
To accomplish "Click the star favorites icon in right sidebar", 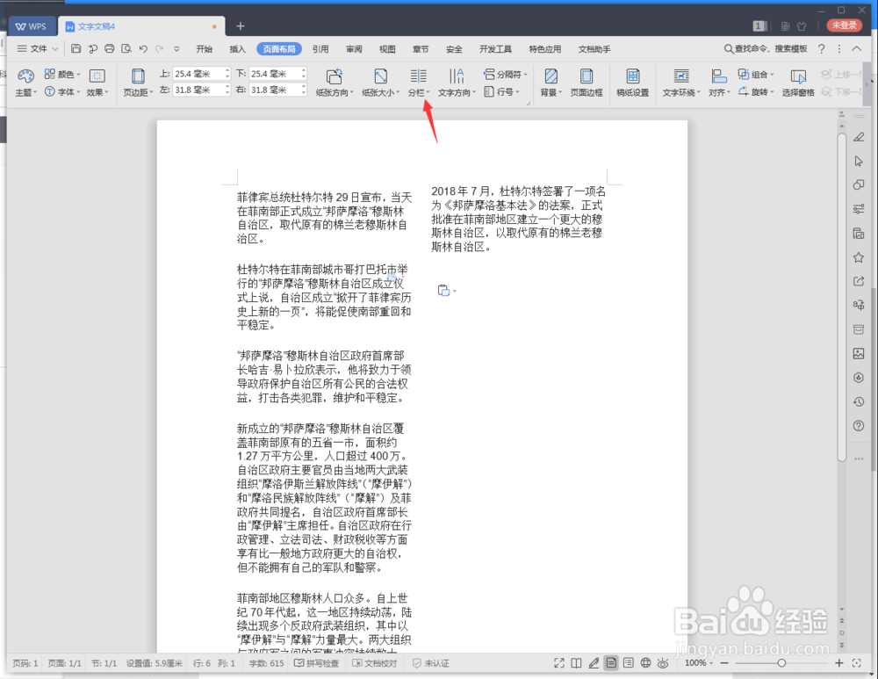I will [x=859, y=257].
